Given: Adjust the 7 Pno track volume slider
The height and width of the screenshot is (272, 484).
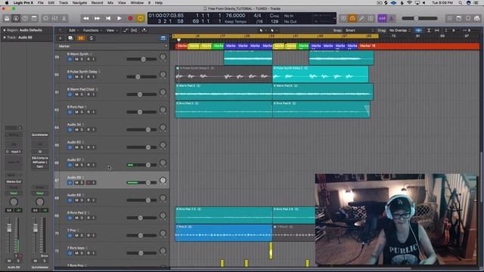Looking at the screenshot, I should [141, 235].
